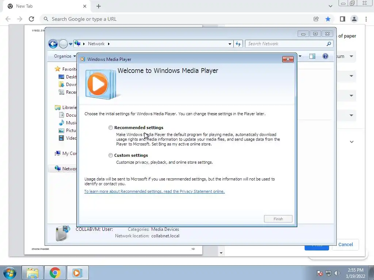Image resolution: width=374 pixels, height=280 pixels.
Task: Expand the arrow after Network breadcrumb
Action: (x=109, y=44)
